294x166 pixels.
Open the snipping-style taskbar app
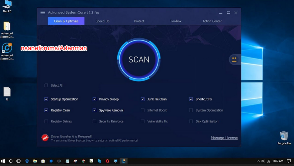click(75, 161)
